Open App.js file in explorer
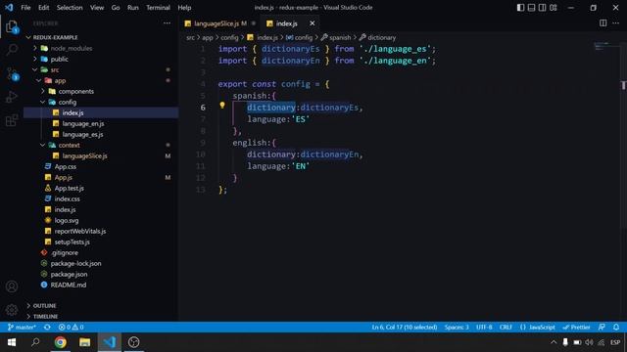The width and height of the screenshot is (627, 352). click(x=101, y=177)
